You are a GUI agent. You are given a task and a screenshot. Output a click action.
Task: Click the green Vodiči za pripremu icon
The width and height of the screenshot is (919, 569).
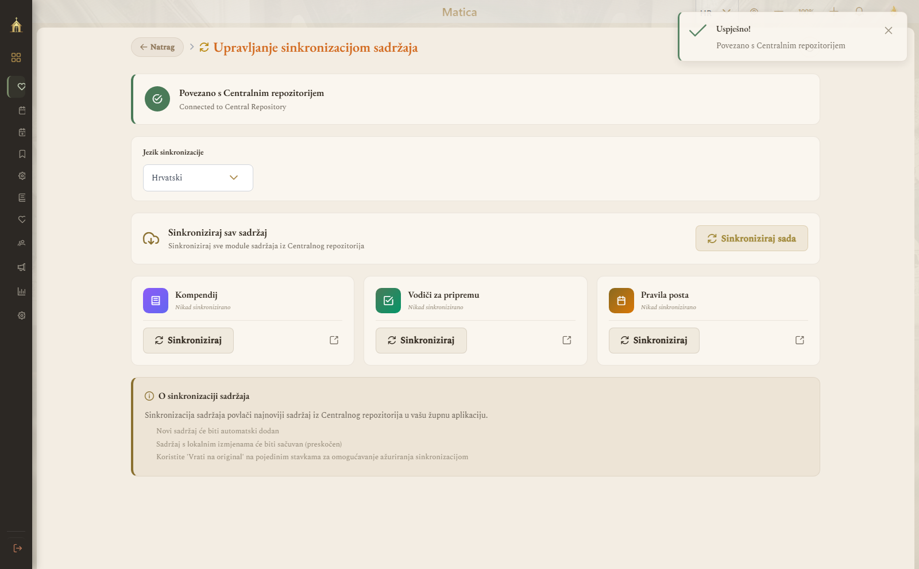click(x=388, y=301)
